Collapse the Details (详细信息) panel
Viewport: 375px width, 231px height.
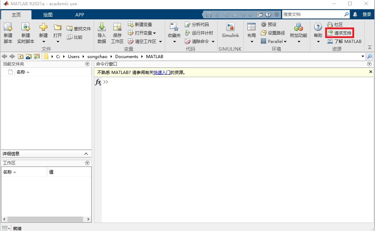[x=86, y=154]
